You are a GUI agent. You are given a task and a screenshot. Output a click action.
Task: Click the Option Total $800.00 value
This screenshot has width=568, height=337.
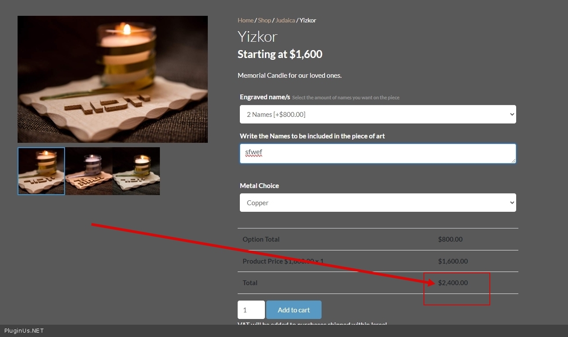[450, 239]
